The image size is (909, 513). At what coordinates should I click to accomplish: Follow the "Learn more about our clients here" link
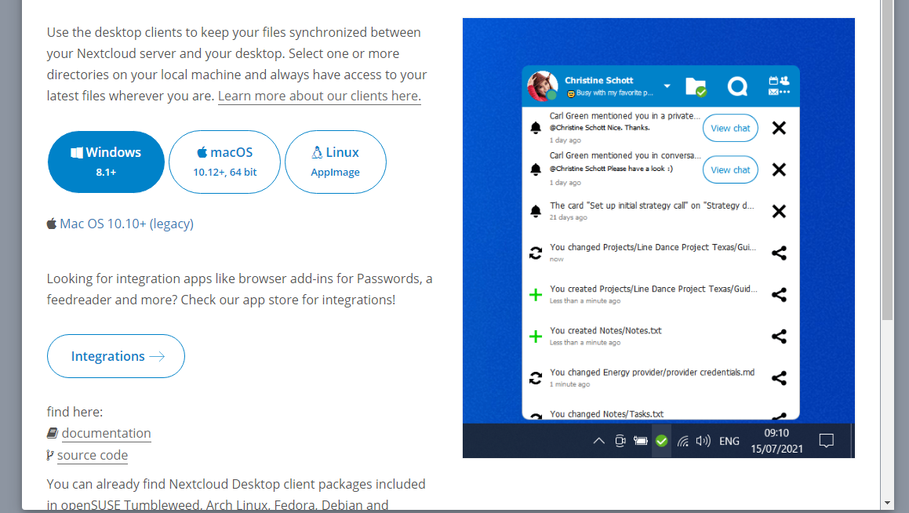[319, 96]
